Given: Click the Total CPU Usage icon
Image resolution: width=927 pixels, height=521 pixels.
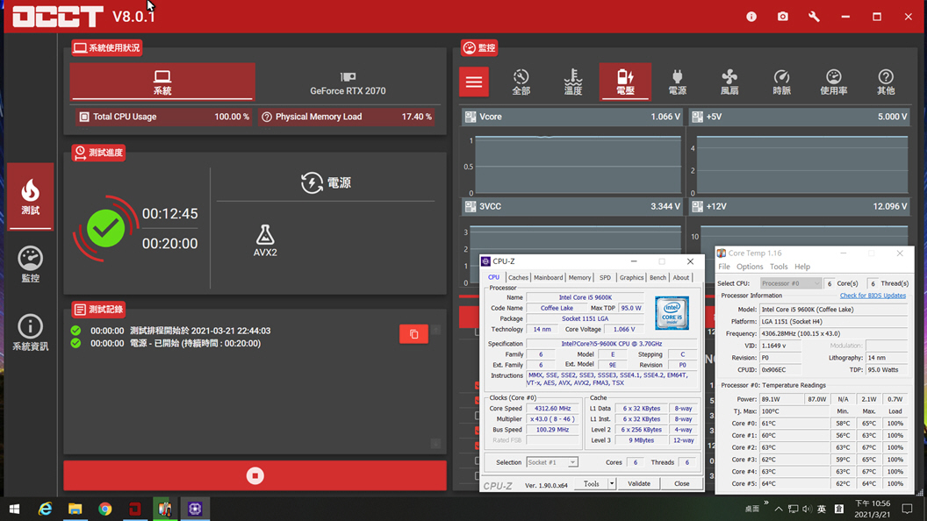Looking at the screenshot, I should coord(84,117).
